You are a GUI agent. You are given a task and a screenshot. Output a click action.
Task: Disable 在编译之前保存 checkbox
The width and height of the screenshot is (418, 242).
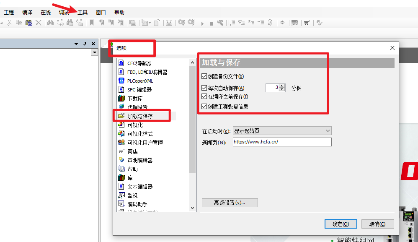coord(204,96)
